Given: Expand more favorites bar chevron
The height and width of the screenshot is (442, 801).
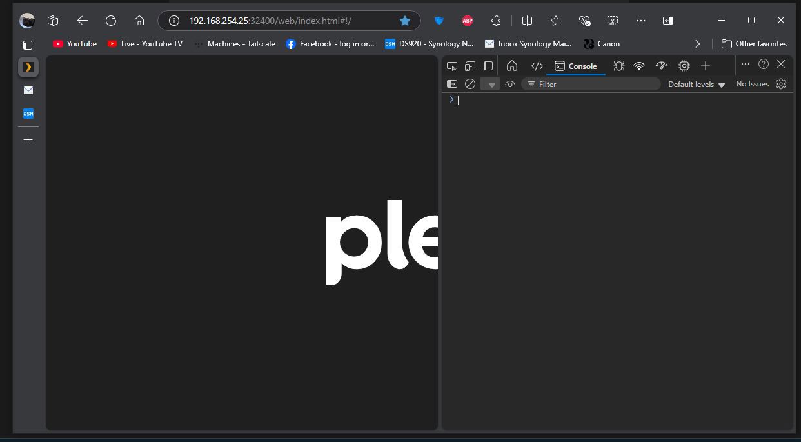Looking at the screenshot, I should click(x=697, y=44).
